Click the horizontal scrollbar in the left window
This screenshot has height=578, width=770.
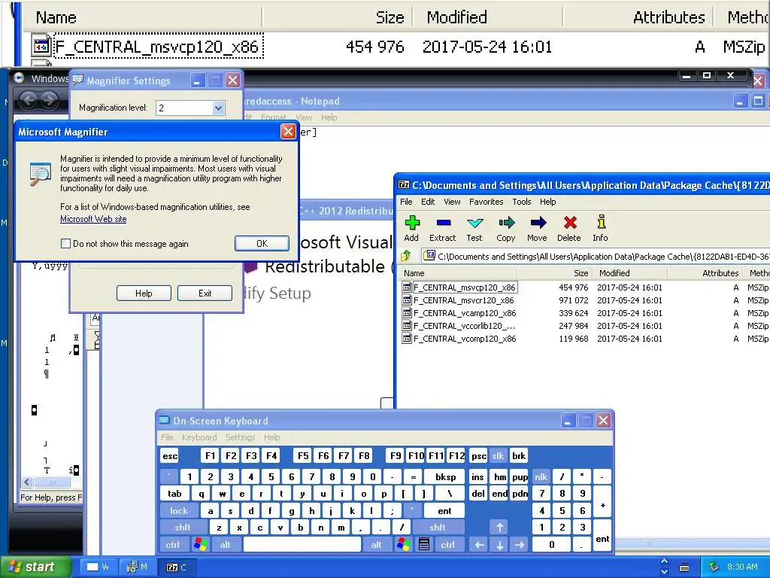[x=51, y=482]
